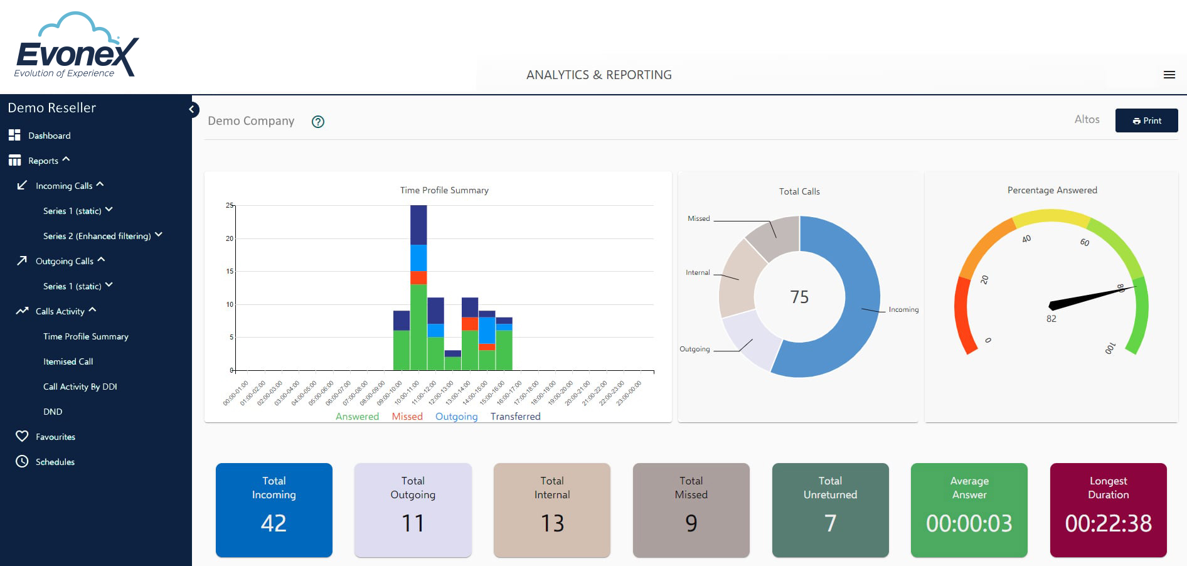Select Call Activity By DDI

[x=80, y=387]
